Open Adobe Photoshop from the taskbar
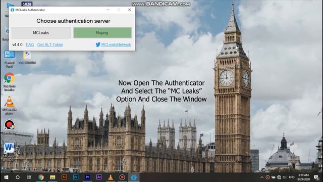Screen dimensions: 323x182 pos(76,177)
